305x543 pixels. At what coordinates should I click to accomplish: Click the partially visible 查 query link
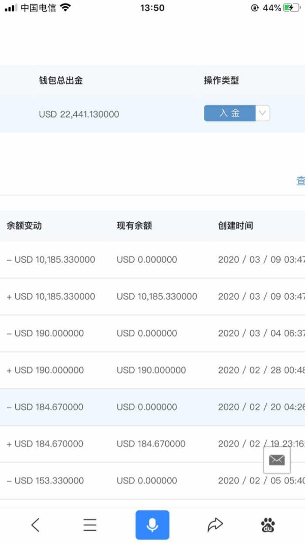300,181
